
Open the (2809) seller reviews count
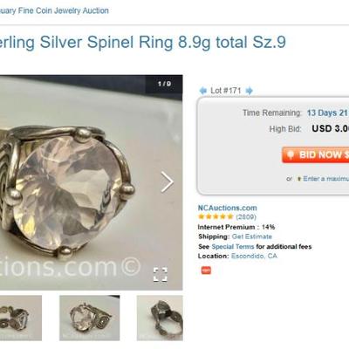click(x=246, y=217)
